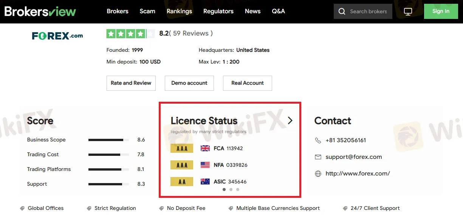Click the Sign In button
The width and height of the screenshot is (463, 219).
point(441,11)
